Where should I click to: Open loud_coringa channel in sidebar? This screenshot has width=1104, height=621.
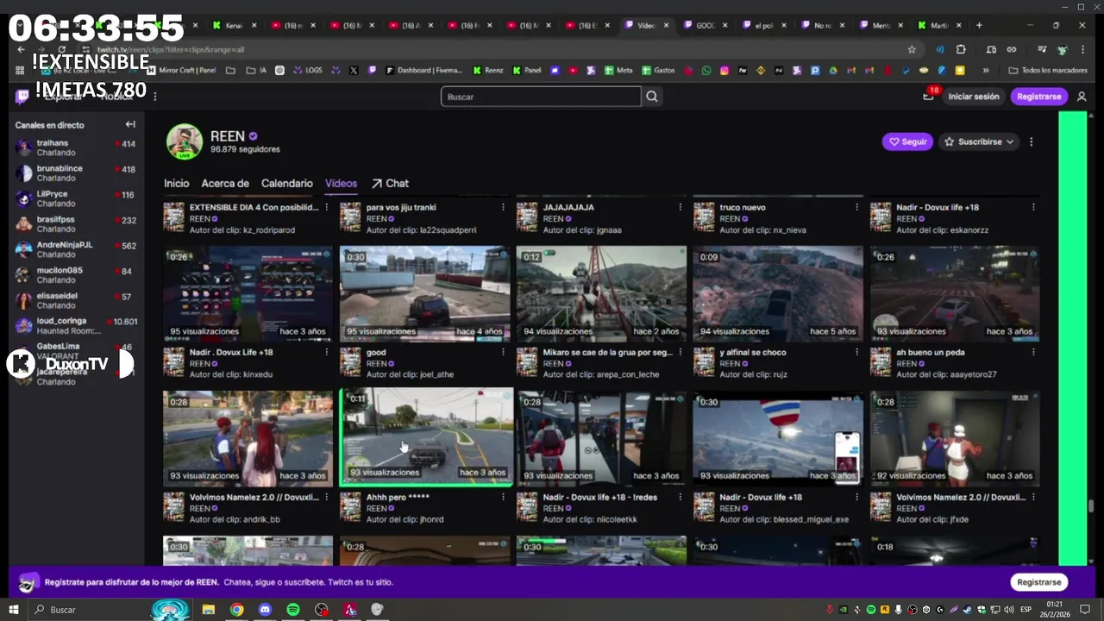tap(75, 325)
